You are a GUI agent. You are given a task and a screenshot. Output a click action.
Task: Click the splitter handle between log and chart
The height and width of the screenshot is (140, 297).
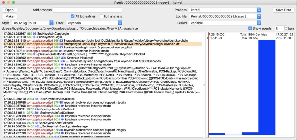point(204,85)
